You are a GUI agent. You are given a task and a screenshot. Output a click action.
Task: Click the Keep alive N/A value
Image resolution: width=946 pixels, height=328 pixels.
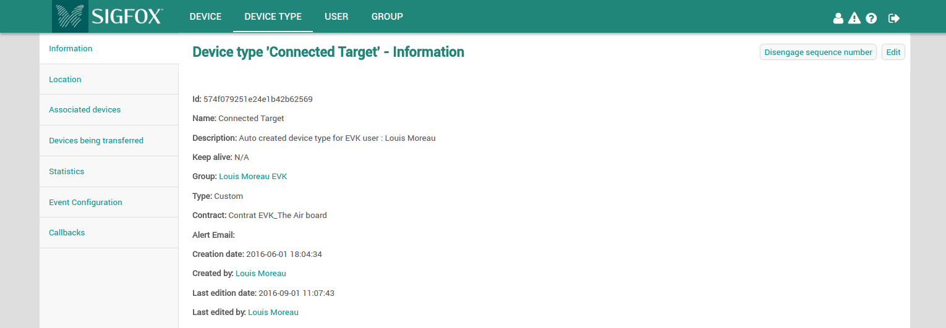click(241, 158)
